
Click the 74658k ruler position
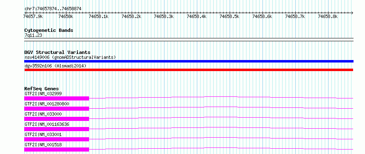(66, 16)
